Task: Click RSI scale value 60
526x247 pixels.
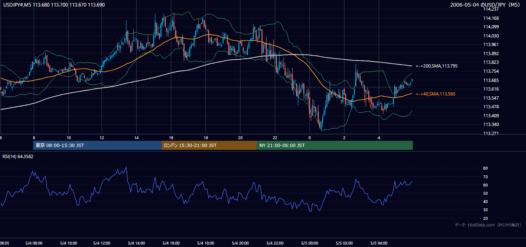Action: pos(485,185)
